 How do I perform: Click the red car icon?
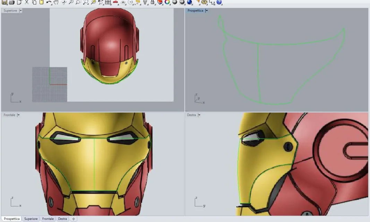coord(115,2)
